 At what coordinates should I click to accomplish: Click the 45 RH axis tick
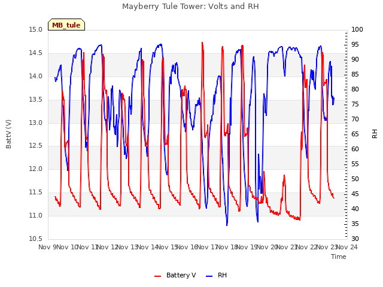click(355, 194)
